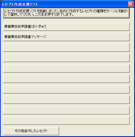Viewport: 135px width, 137px height.
Task: Select 療養費支給申請書マッサージ receipt type
Action: [x=66, y=37]
